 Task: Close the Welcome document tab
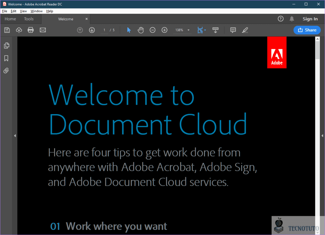(x=86, y=19)
